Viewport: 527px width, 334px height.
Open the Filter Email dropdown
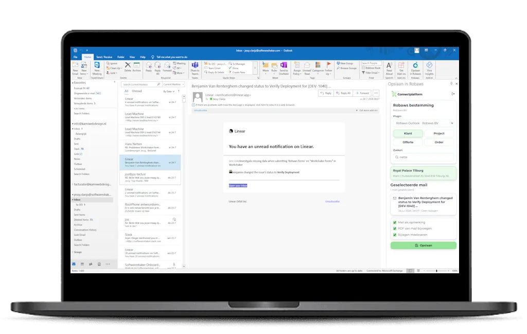[x=371, y=73]
